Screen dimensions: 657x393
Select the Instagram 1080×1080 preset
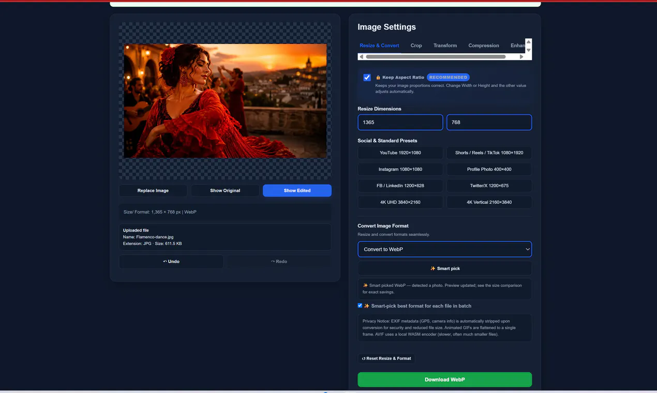tap(400, 170)
